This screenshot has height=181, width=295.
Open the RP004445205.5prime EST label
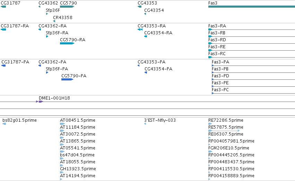(x=231, y=155)
